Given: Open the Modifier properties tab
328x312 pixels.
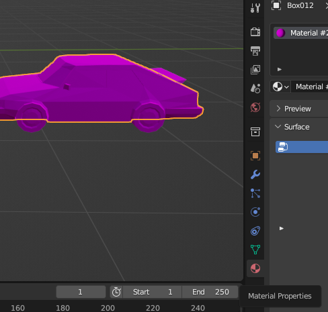Looking at the screenshot, I should [255, 174].
